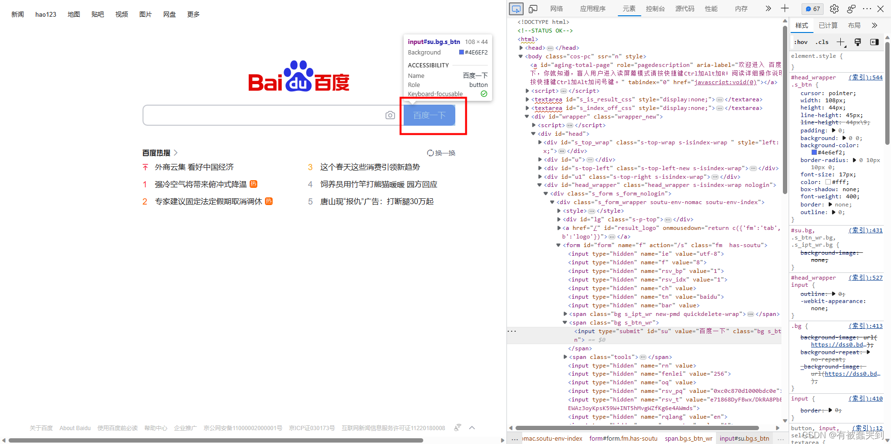Open the 性能 tab
891x444 pixels.
point(711,9)
